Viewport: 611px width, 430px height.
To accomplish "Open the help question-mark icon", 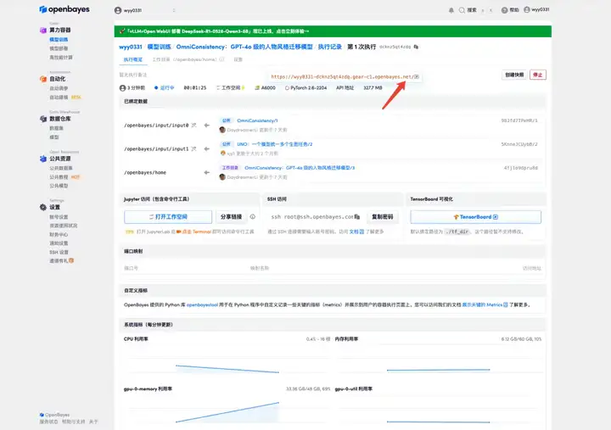I will [504, 10].
